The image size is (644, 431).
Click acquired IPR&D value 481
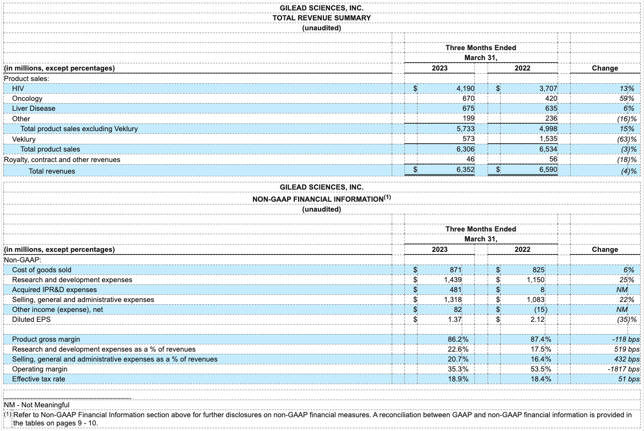pyautogui.click(x=456, y=290)
